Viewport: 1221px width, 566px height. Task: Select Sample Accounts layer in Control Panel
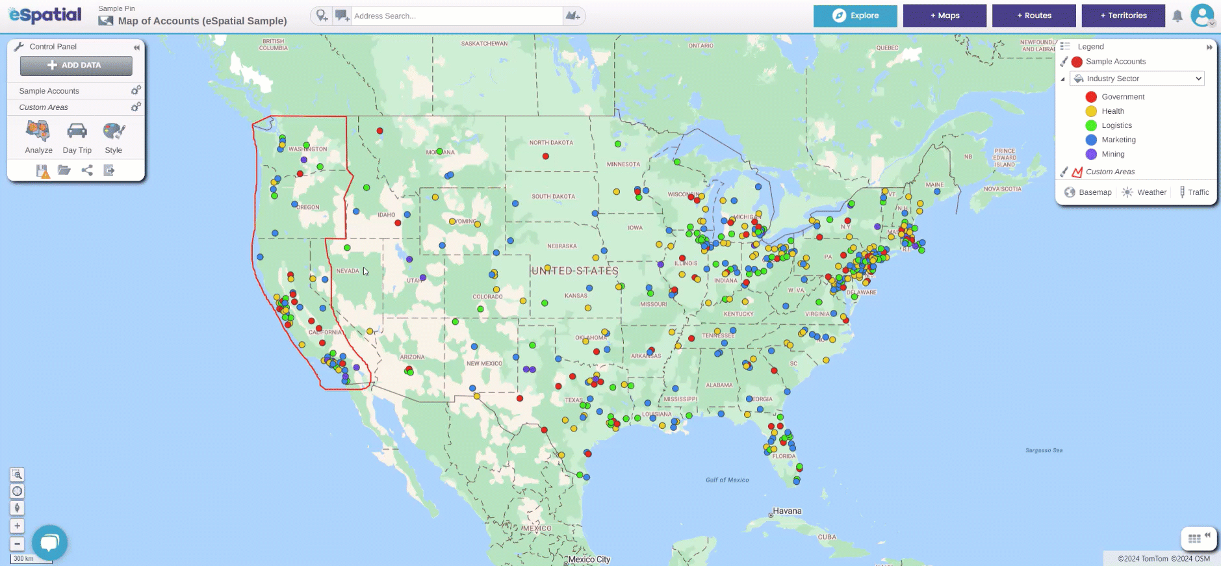[x=49, y=91]
